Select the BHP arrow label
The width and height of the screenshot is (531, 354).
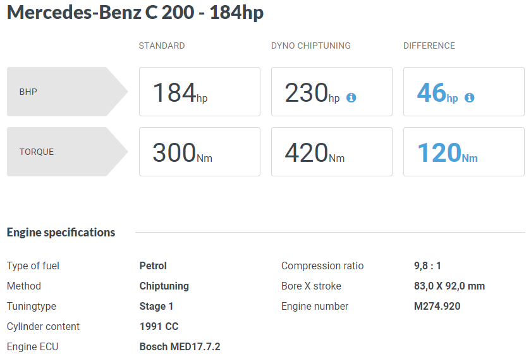pyautogui.click(x=67, y=92)
